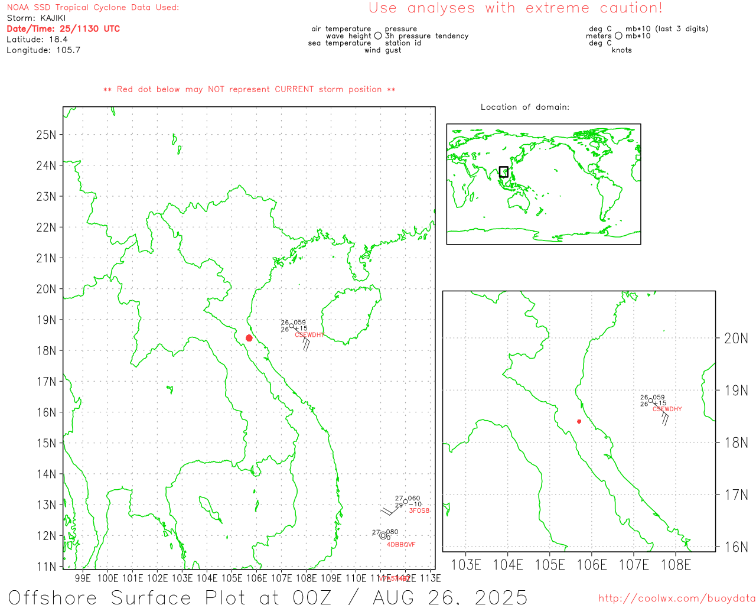The height and width of the screenshot is (605, 756).
Task: Click the 20N label on the inset map
Action: click(737, 339)
